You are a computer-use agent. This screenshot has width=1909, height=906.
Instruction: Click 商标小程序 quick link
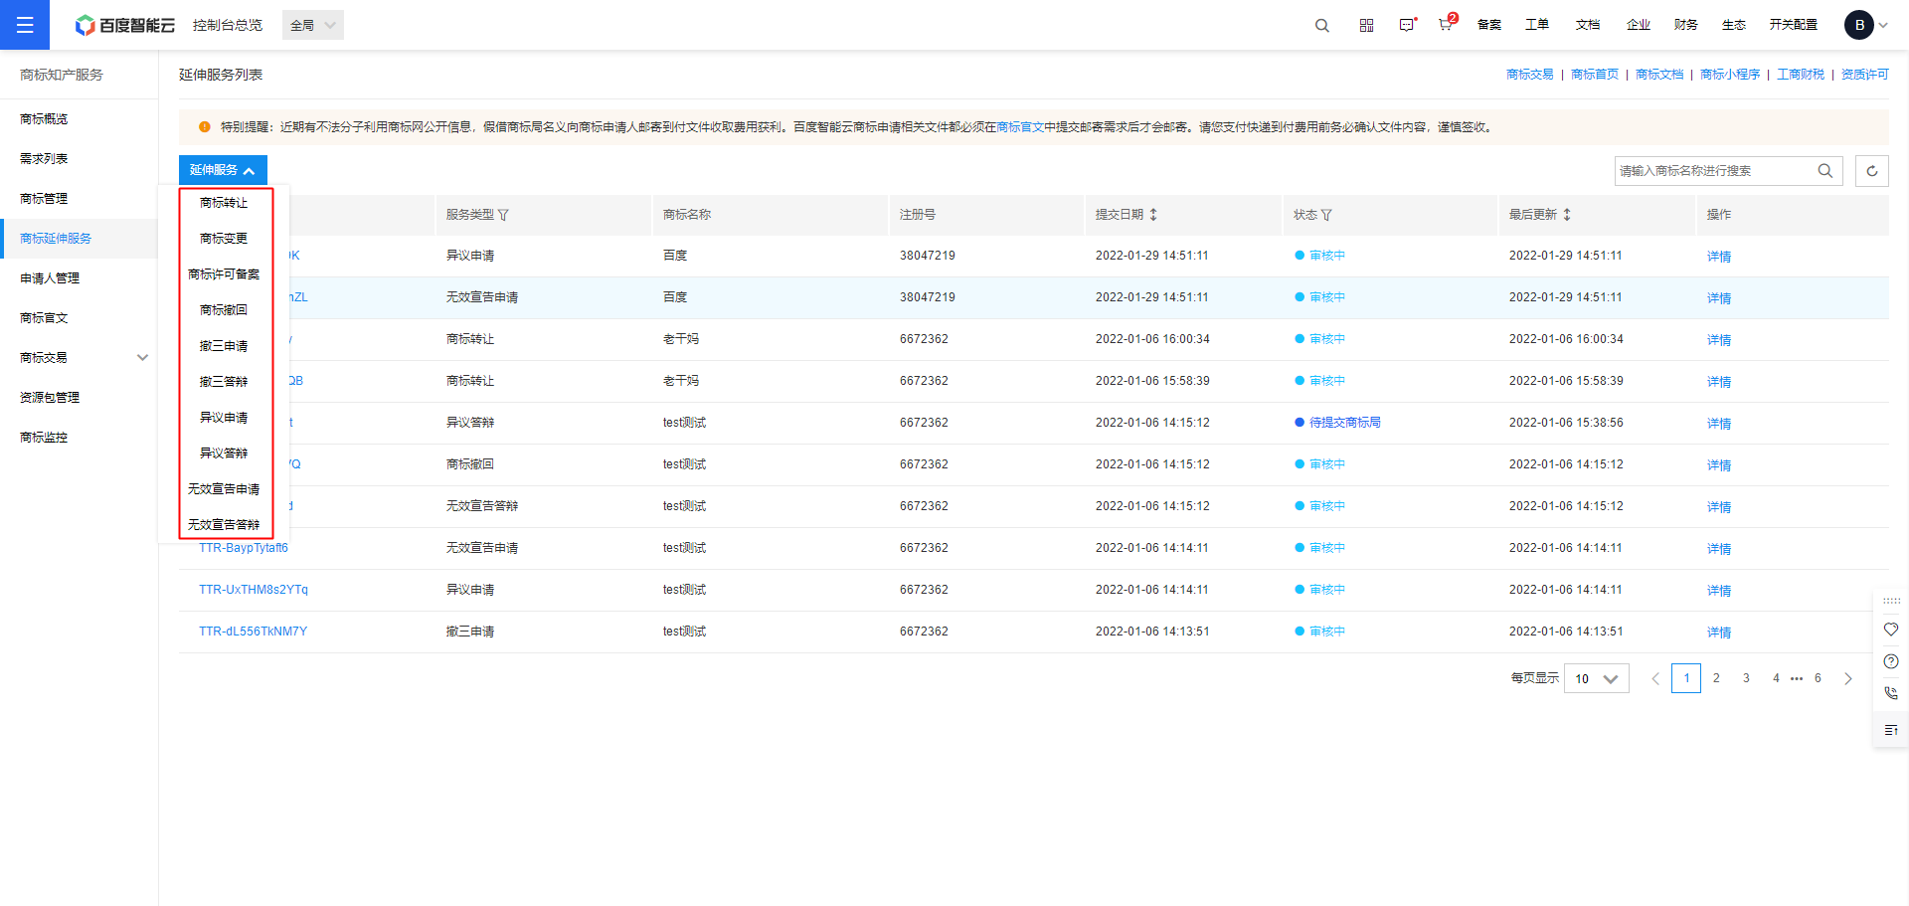[x=1730, y=75]
